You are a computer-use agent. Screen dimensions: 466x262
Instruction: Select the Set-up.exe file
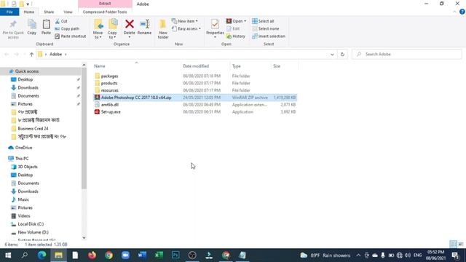[x=111, y=112]
